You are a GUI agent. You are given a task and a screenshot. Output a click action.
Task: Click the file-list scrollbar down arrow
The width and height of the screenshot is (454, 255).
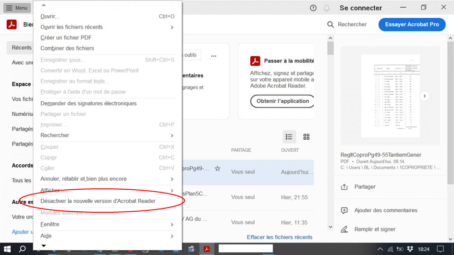331,227
